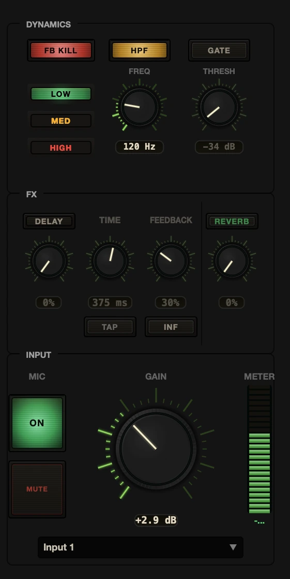Click the Input 1 dropdown arrow
This screenshot has width=290, height=579.
233,547
